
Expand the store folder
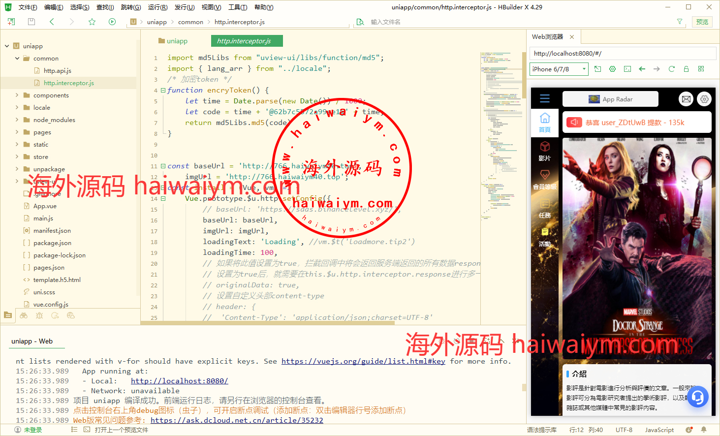point(17,156)
